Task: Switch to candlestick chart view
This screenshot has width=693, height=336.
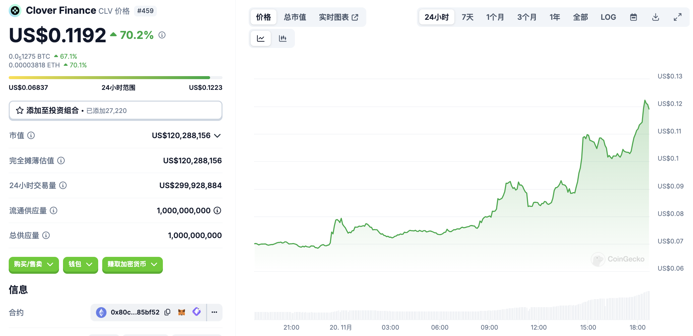Action: coord(282,39)
